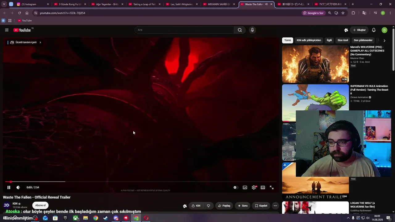Open the Microsoft Store taskbar icon
The width and height of the screenshot is (395, 222).
coord(55,218)
